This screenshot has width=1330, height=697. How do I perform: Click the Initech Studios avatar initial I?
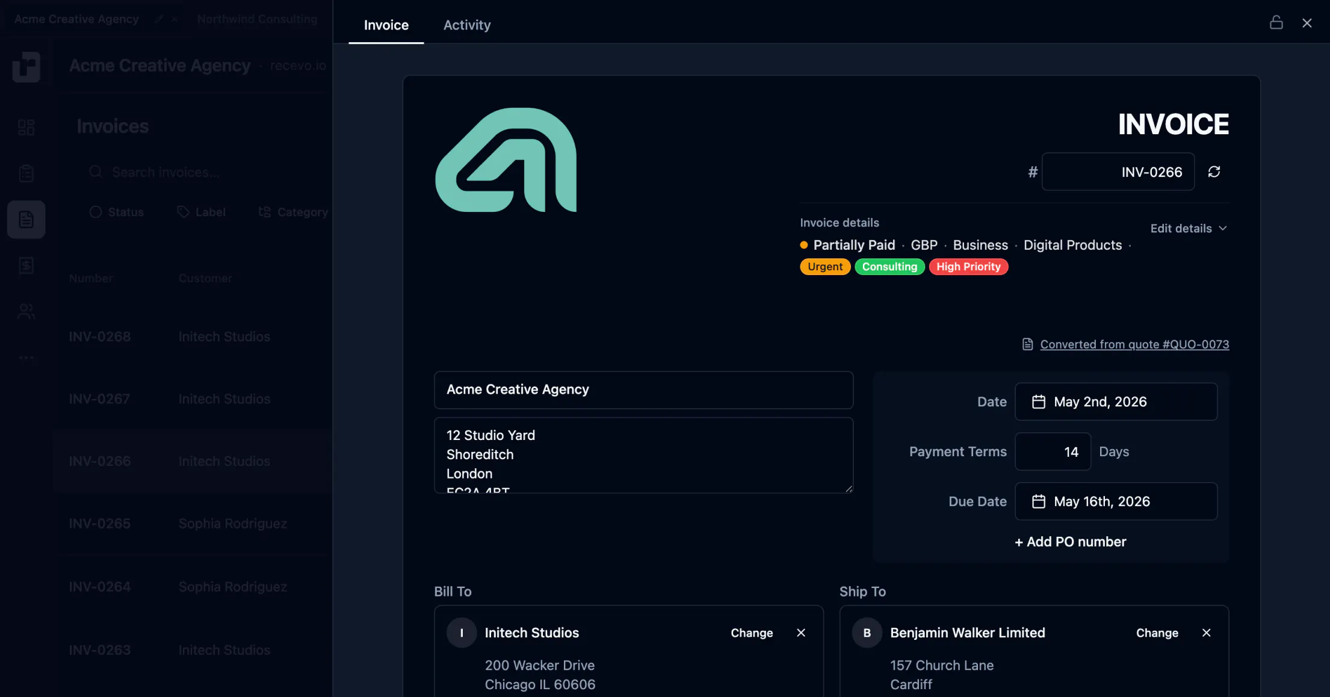[x=462, y=633]
